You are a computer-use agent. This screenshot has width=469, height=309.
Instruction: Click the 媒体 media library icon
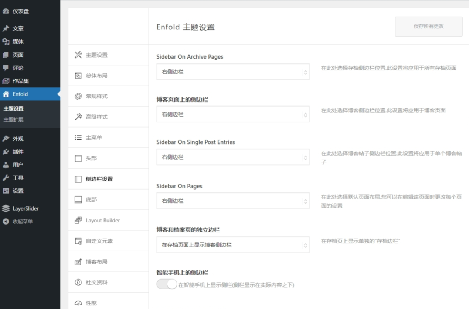6,42
